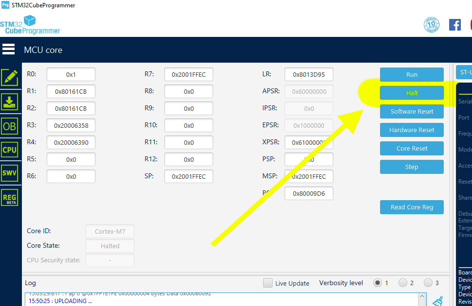472x306 pixels.
Task: Click the log scrollbar up arrow
Action: [x=422, y=297]
